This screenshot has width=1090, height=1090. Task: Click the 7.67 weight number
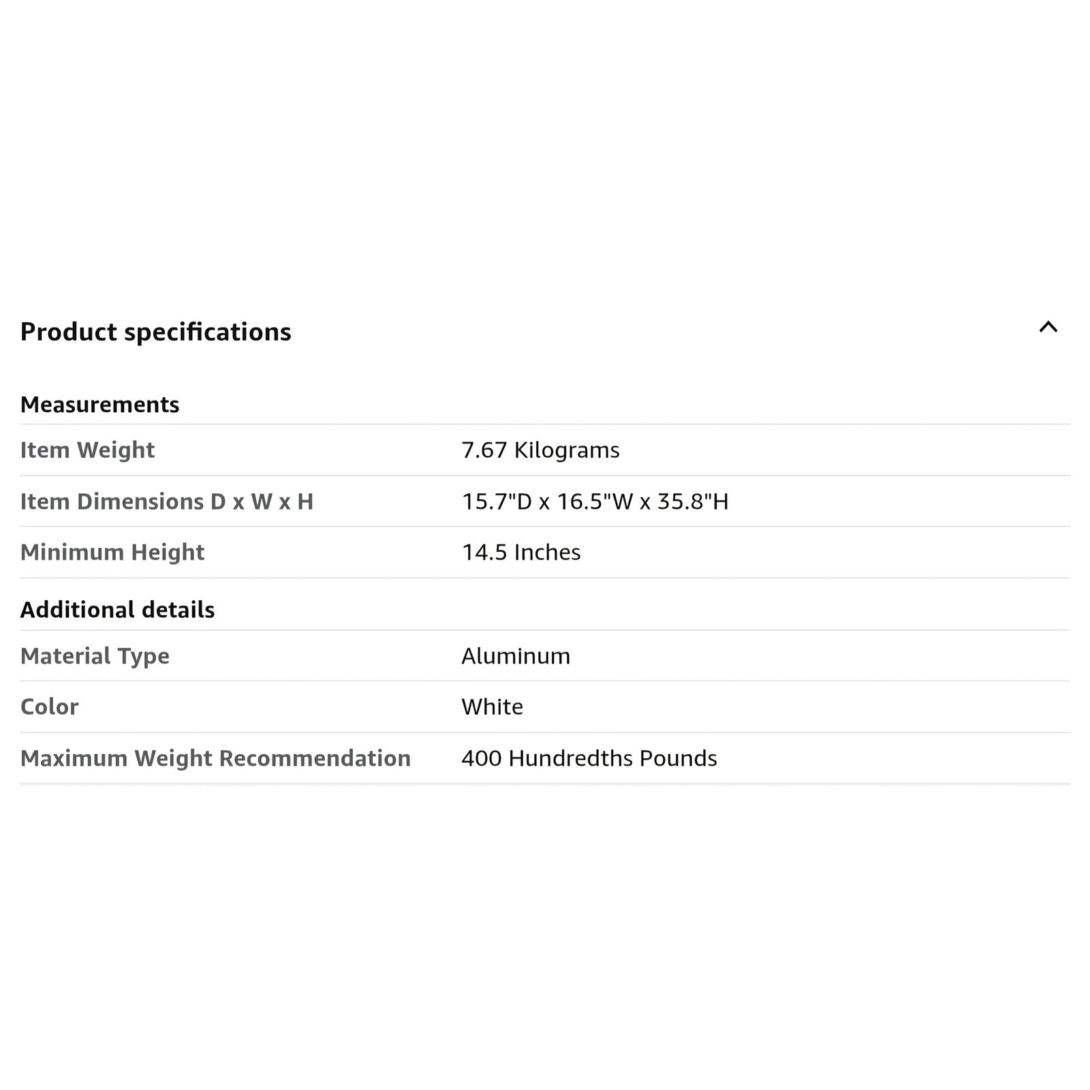[484, 450]
